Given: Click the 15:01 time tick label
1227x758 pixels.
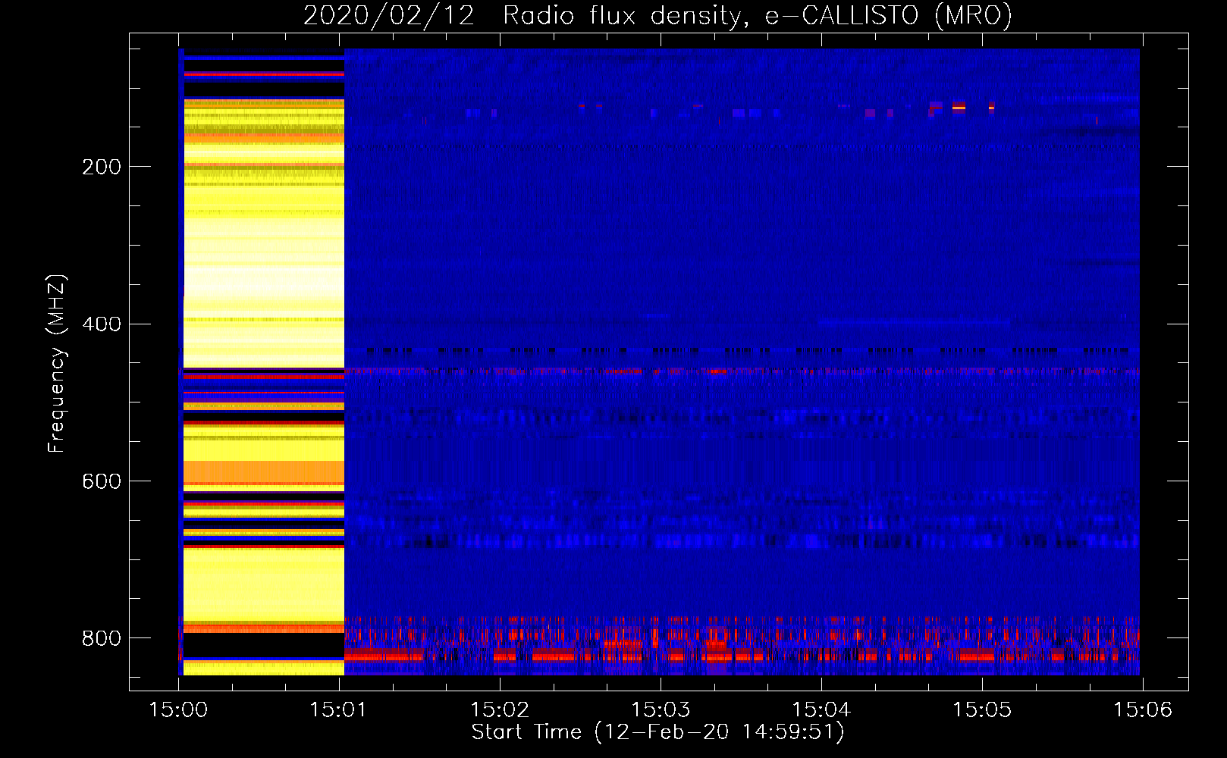Looking at the screenshot, I should (339, 710).
